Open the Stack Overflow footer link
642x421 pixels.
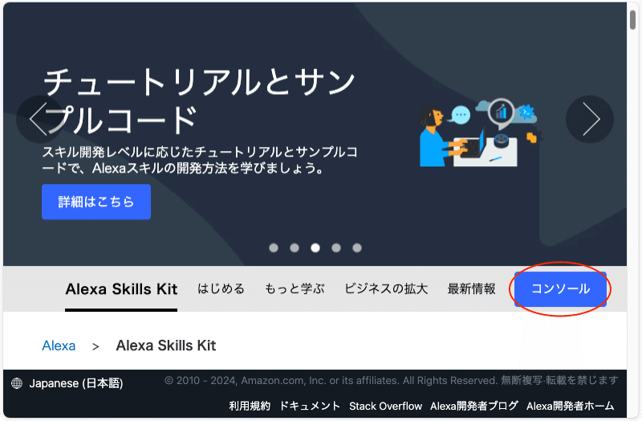point(385,406)
